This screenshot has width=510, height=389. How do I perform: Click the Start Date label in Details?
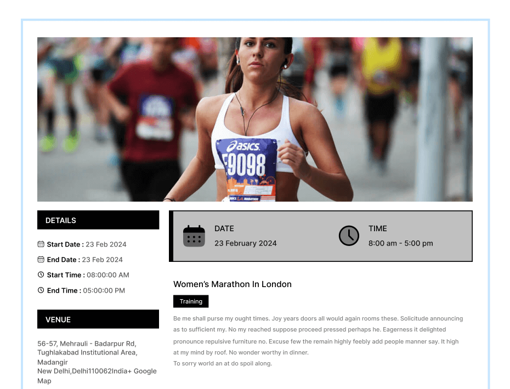[x=65, y=244]
